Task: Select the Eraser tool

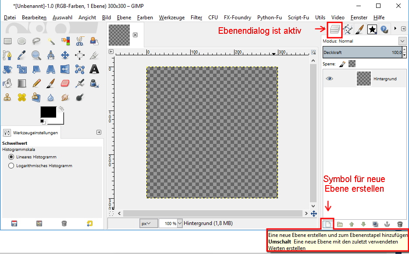Action: coord(65,83)
